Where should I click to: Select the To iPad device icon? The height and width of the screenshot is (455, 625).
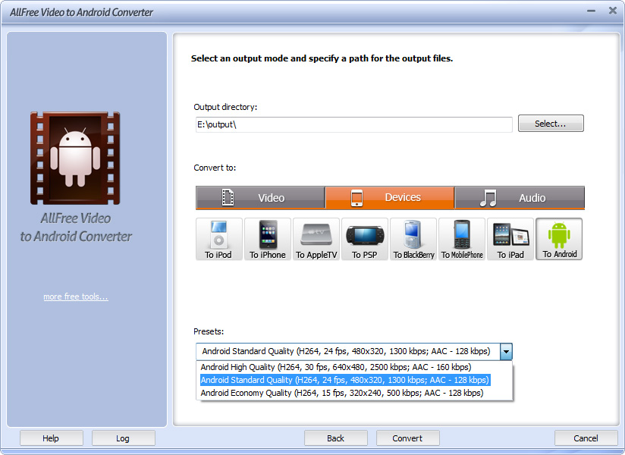[x=510, y=239]
